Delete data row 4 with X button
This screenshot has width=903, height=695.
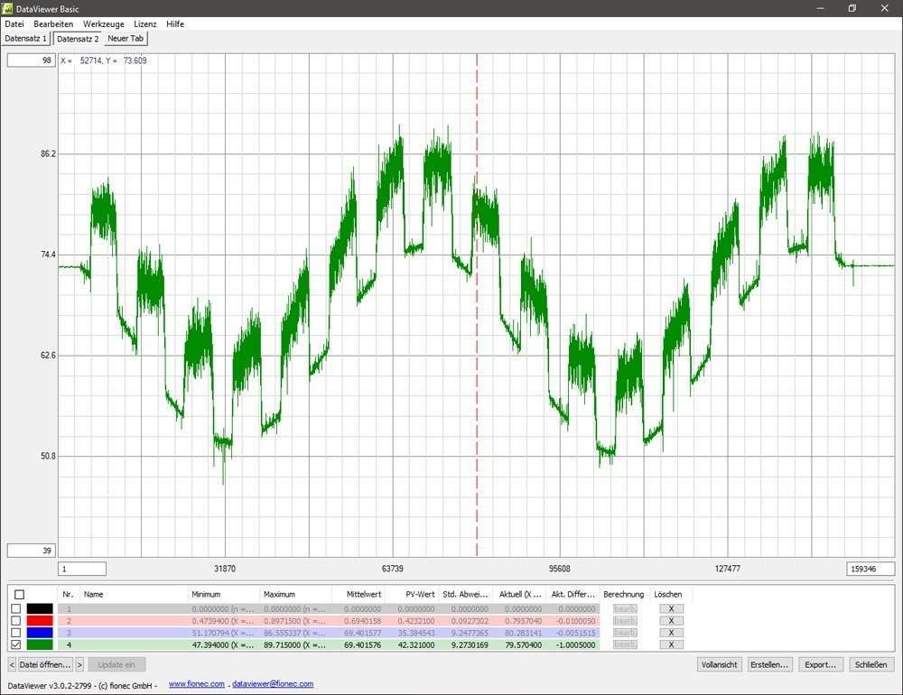[x=671, y=644]
